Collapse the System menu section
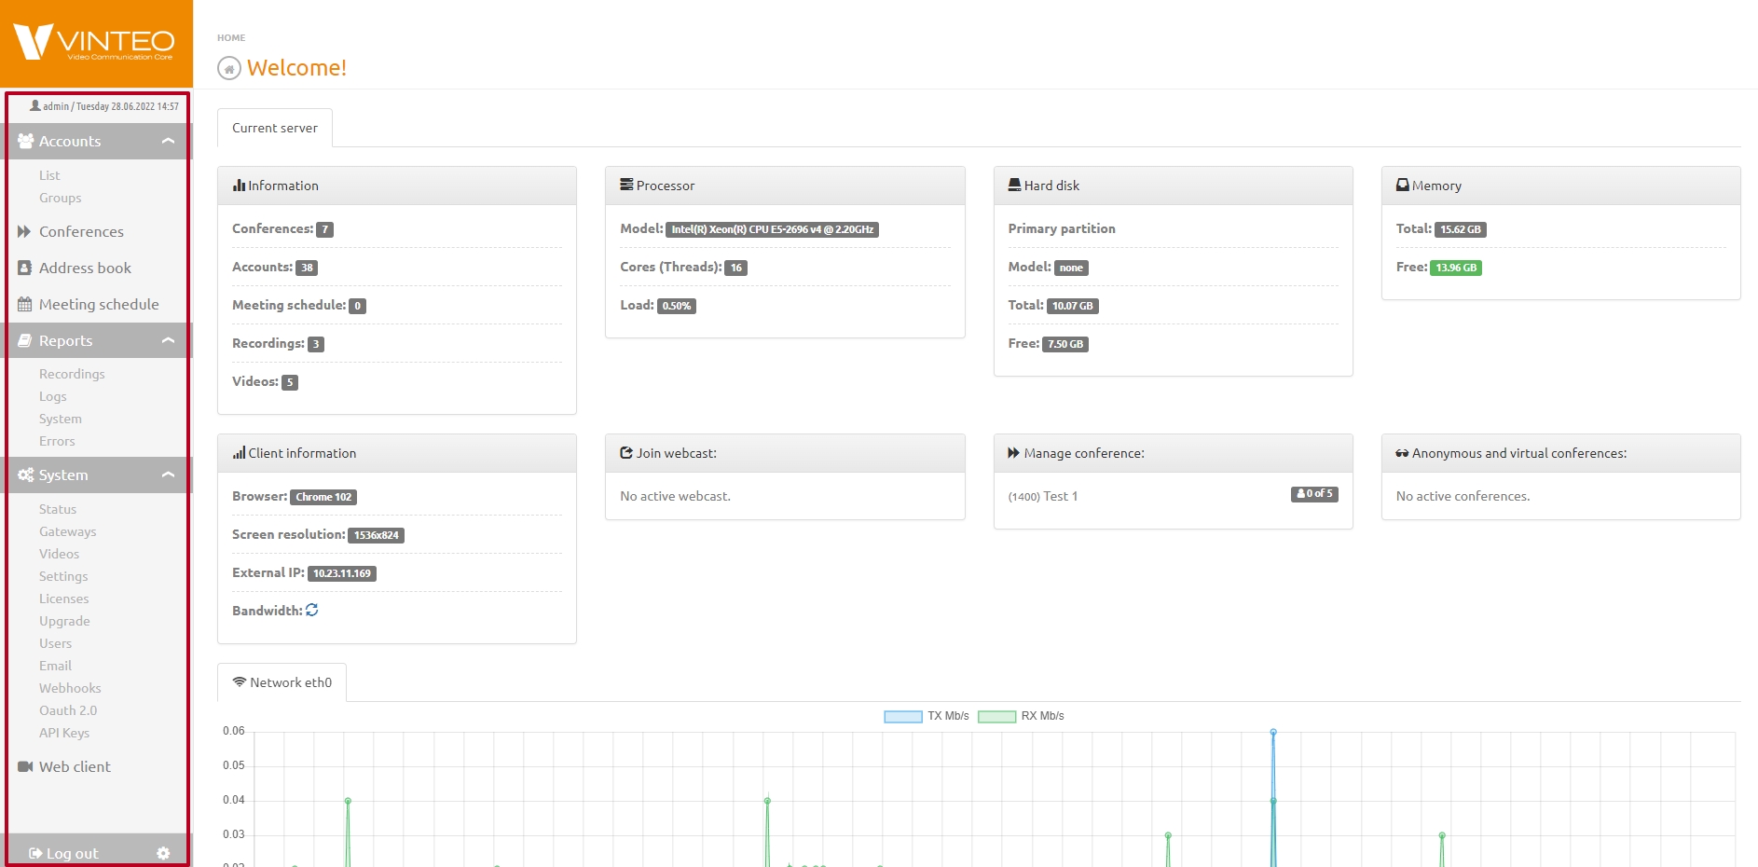This screenshot has height=867, width=1758. pyautogui.click(x=168, y=475)
